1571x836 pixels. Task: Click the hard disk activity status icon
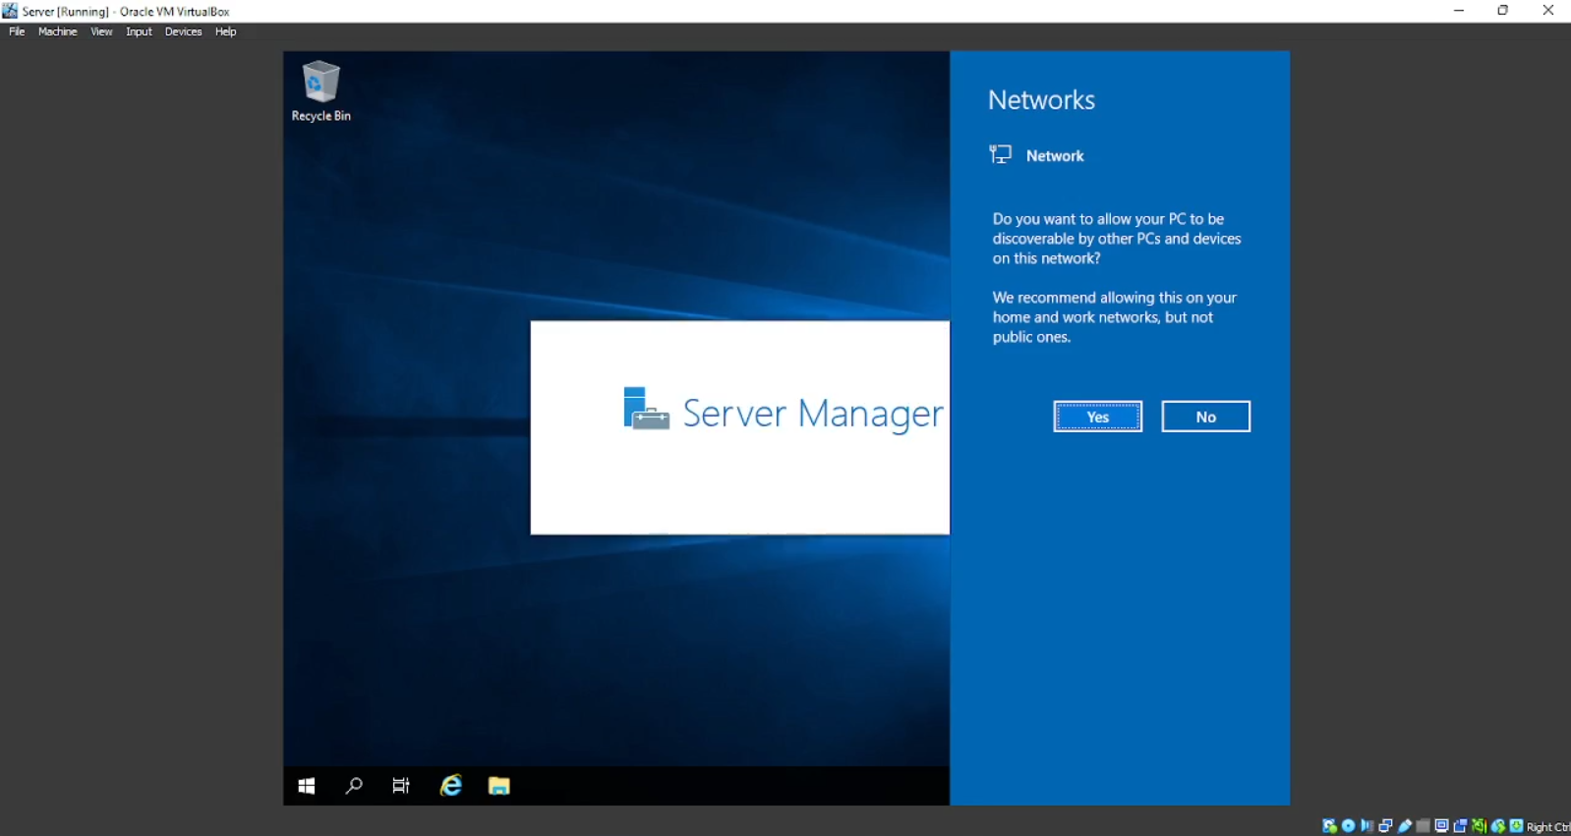1329,826
